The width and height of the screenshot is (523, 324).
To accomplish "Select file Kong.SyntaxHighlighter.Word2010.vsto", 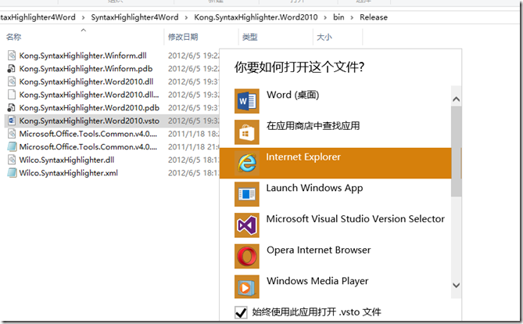I will pos(89,121).
